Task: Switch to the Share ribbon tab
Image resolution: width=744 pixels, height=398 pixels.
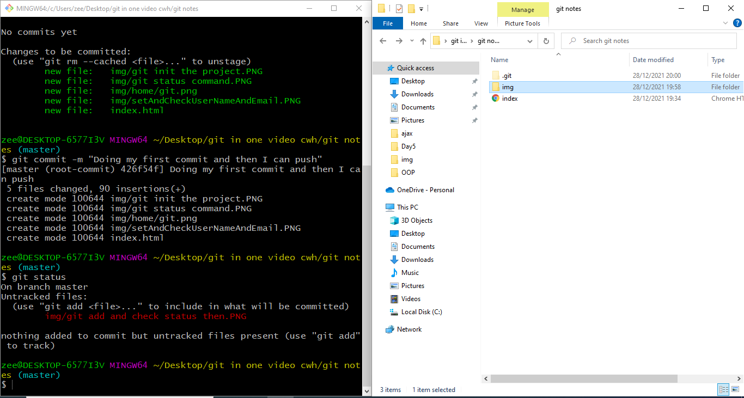Action: (x=450, y=23)
